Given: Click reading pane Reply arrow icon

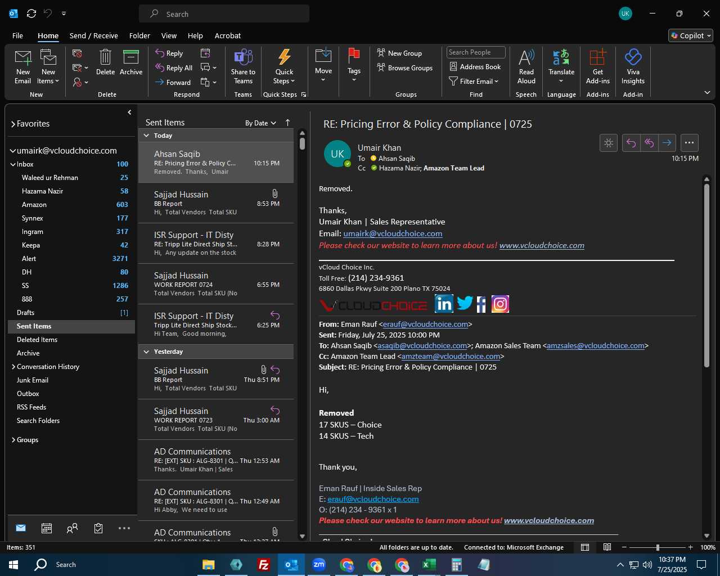Looking at the screenshot, I should (631, 143).
